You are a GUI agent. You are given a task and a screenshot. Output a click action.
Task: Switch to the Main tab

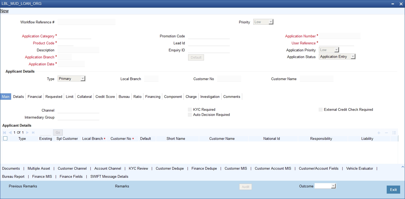6,97
